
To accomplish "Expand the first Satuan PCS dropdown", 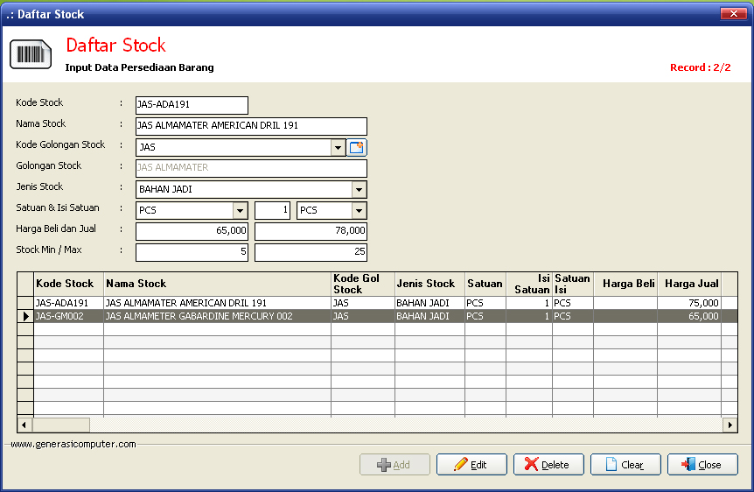I will tap(240, 211).
